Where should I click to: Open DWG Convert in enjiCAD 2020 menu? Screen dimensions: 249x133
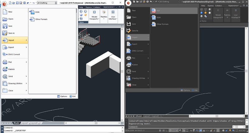pos(138,51)
